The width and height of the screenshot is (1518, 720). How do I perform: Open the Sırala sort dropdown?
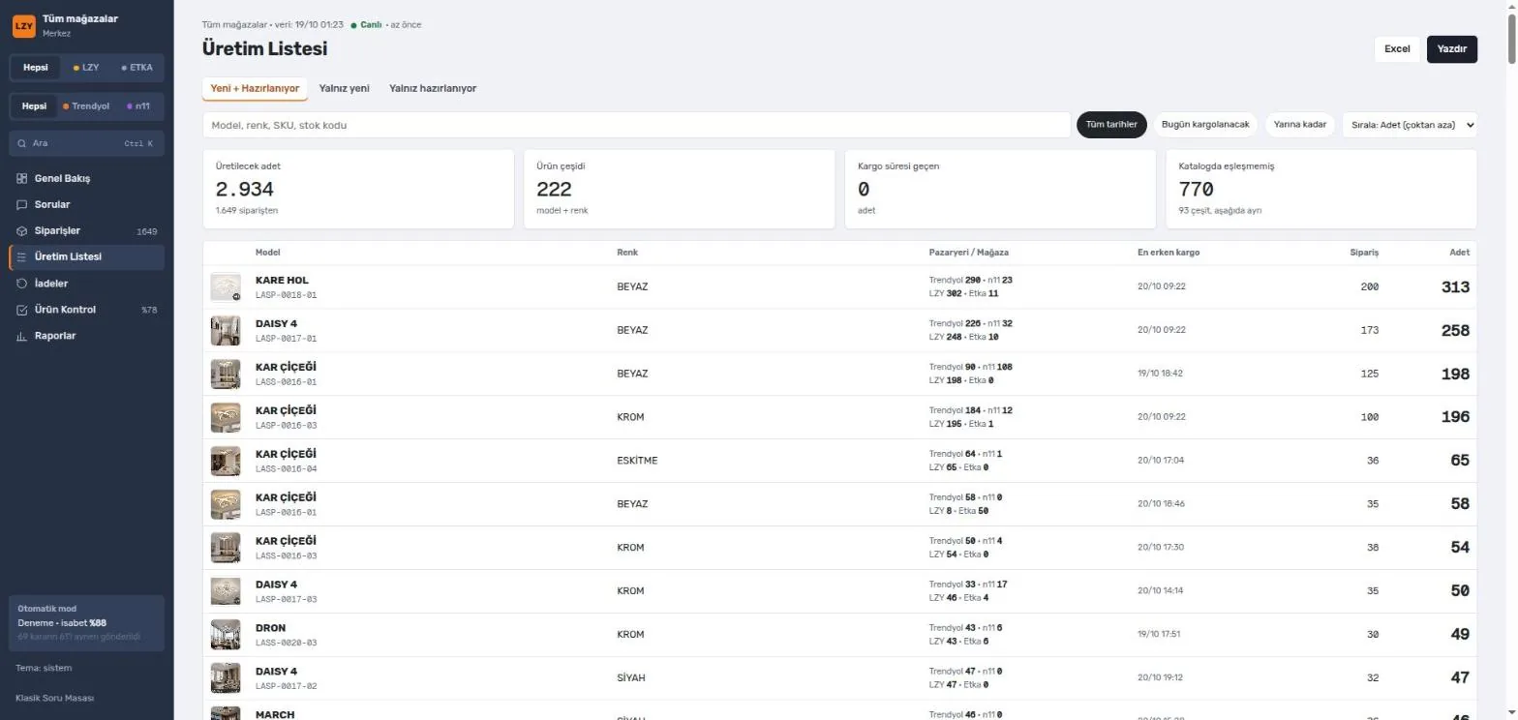coord(1410,125)
